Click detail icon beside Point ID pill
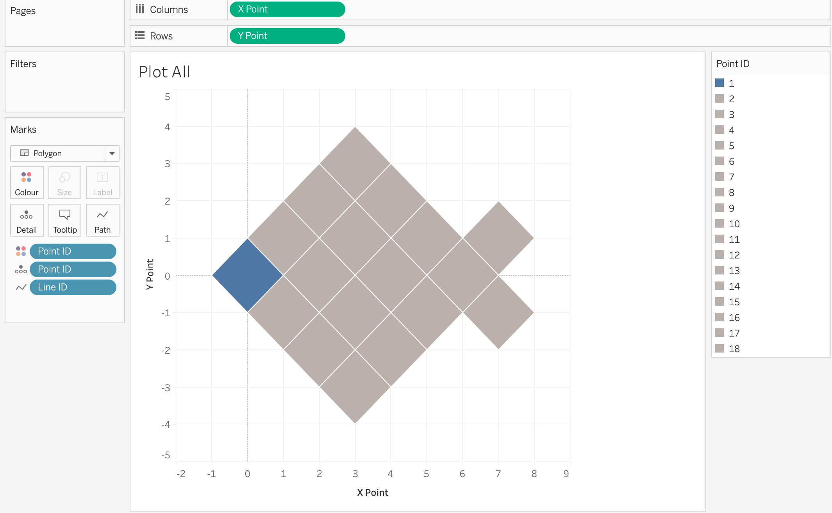This screenshot has height=513, width=832. (21, 269)
